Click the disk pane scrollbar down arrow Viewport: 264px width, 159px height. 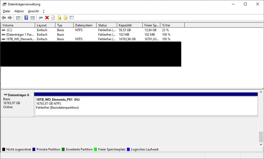(261, 145)
